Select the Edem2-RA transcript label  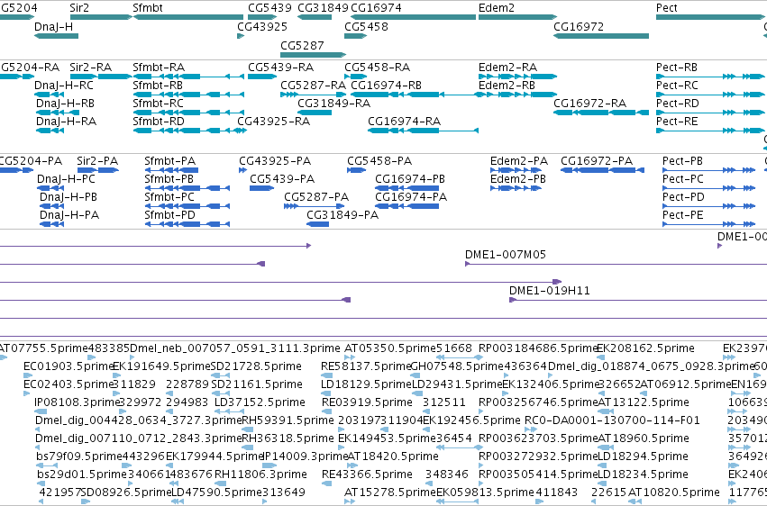coord(507,67)
